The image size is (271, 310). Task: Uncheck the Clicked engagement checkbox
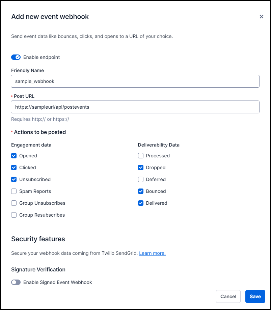point(14,168)
